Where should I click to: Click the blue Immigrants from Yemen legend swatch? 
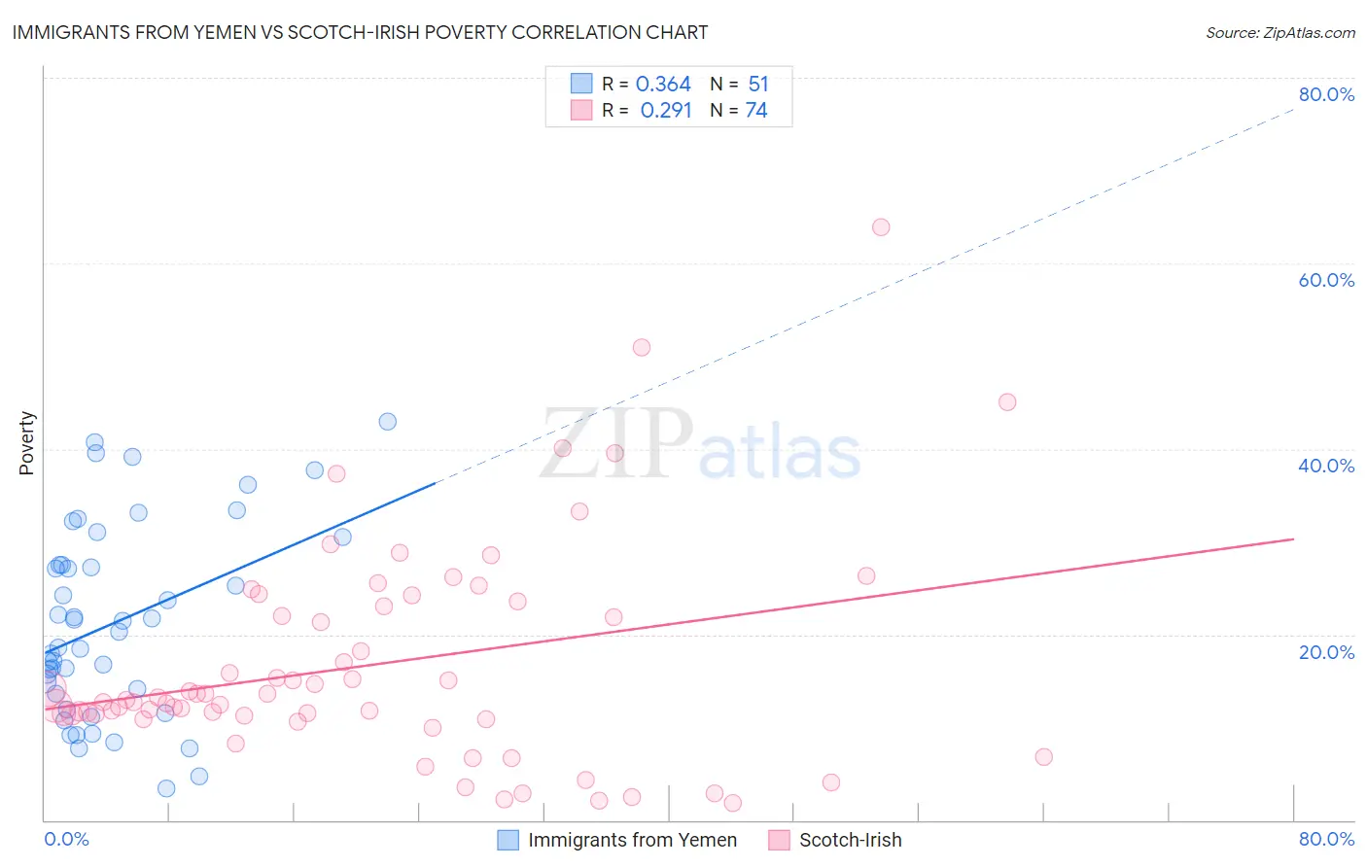508,840
